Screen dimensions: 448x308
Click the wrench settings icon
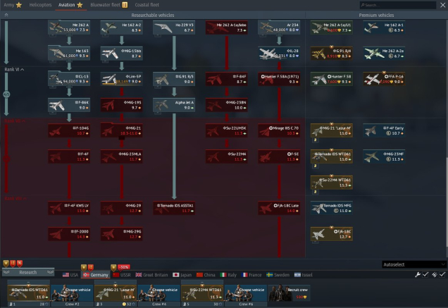(x=418, y=275)
